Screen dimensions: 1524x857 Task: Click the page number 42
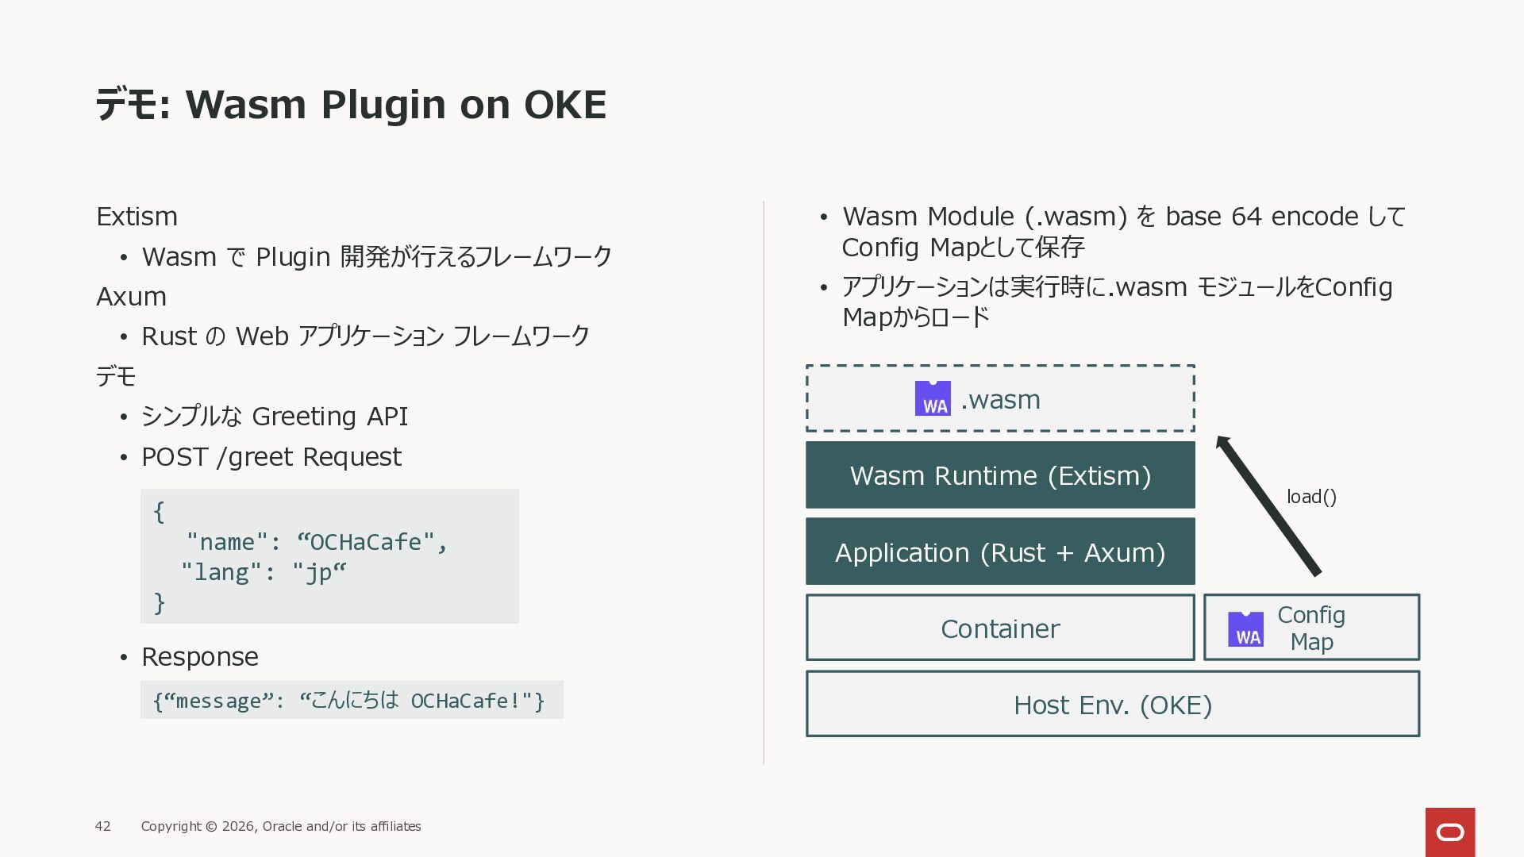click(103, 826)
